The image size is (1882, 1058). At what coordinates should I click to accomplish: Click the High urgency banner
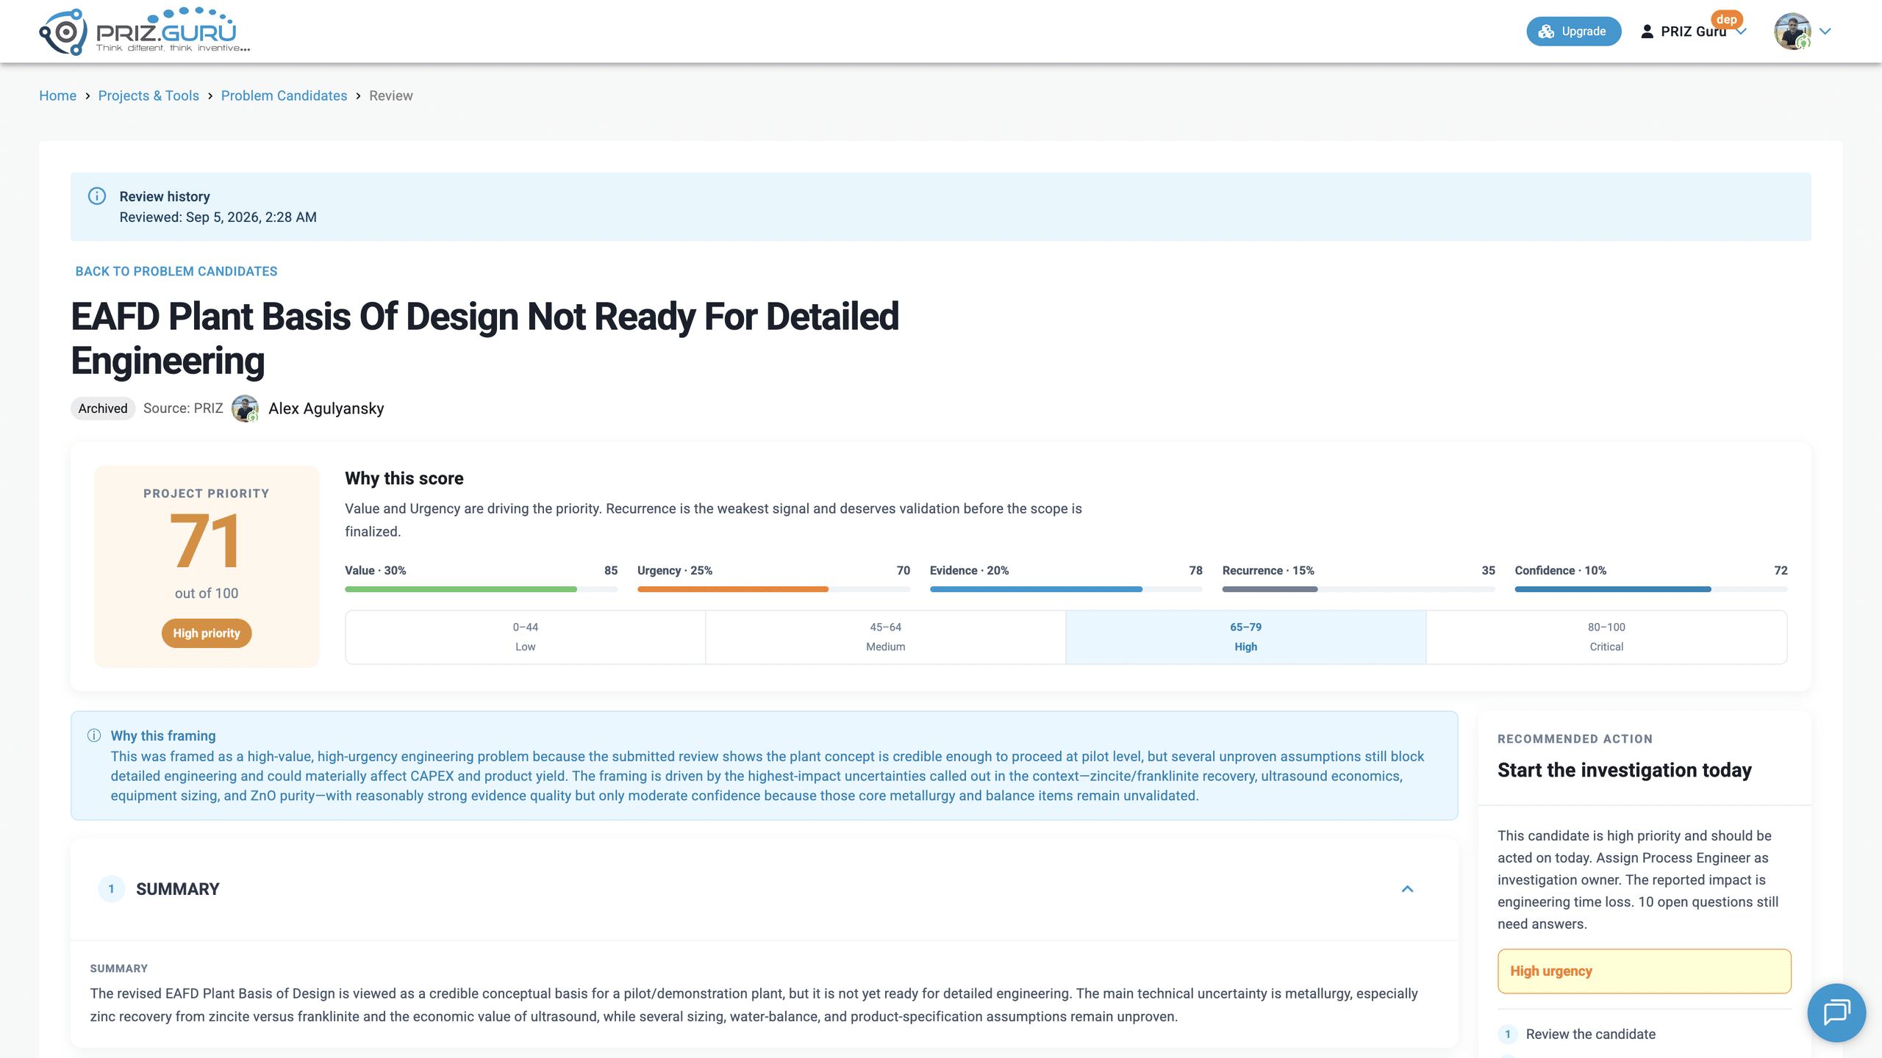pyautogui.click(x=1645, y=971)
